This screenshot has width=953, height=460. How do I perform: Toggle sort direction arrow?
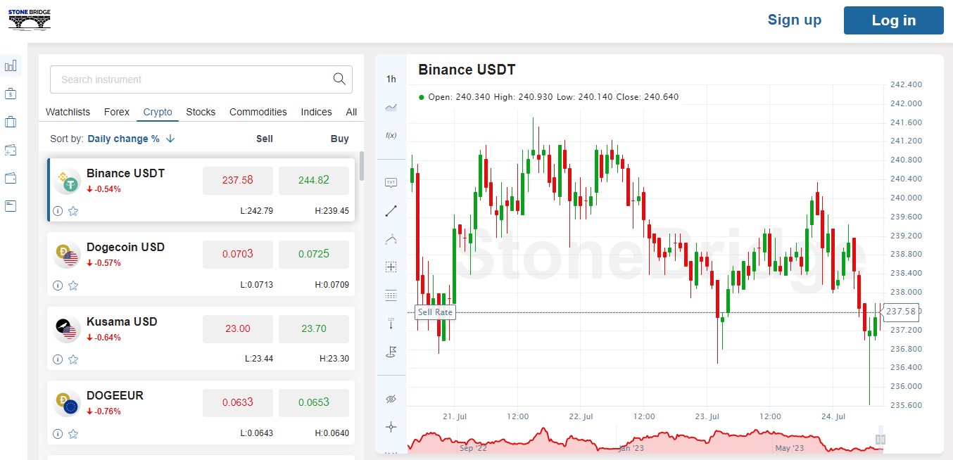point(170,139)
